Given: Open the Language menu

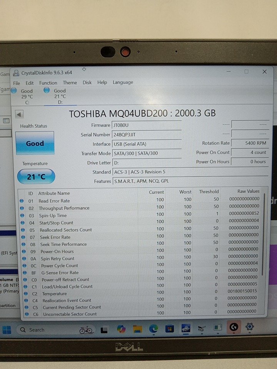Looking at the screenshot, I should click(x=123, y=82).
